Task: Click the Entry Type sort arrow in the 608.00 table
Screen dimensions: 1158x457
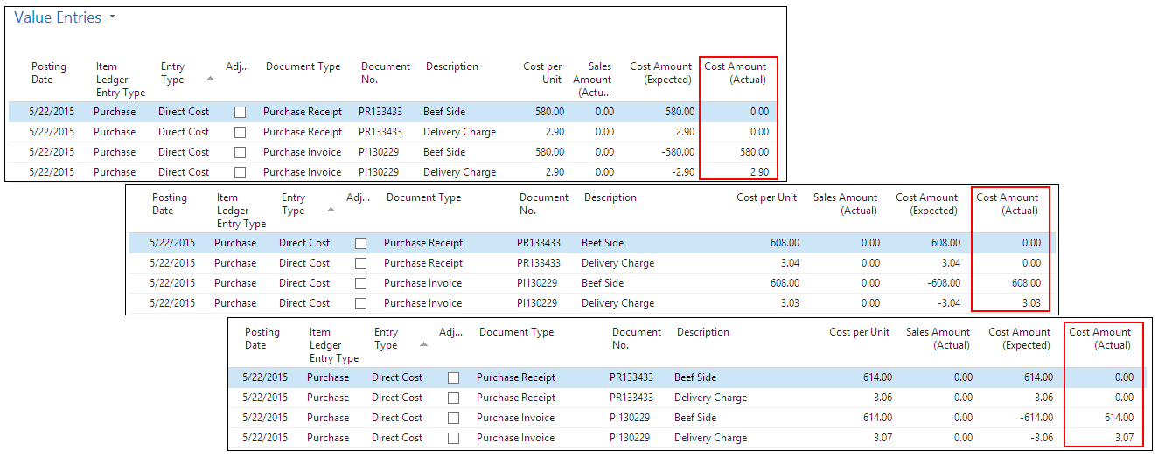Action: tap(331, 210)
